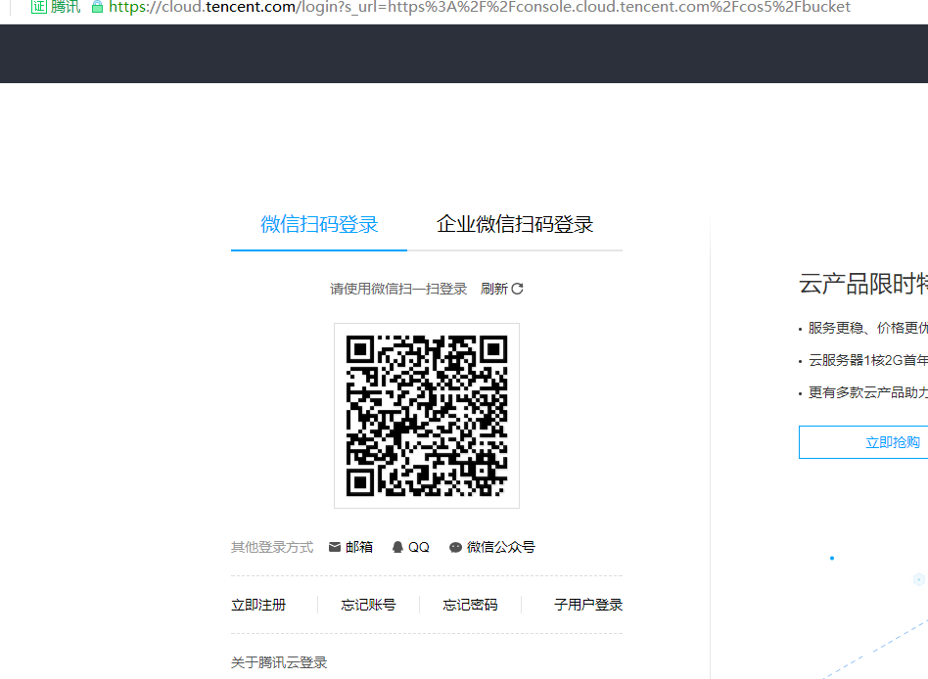928x679 pixels.
Task: Switch to 微信扫码登录 tab
Action: [319, 225]
